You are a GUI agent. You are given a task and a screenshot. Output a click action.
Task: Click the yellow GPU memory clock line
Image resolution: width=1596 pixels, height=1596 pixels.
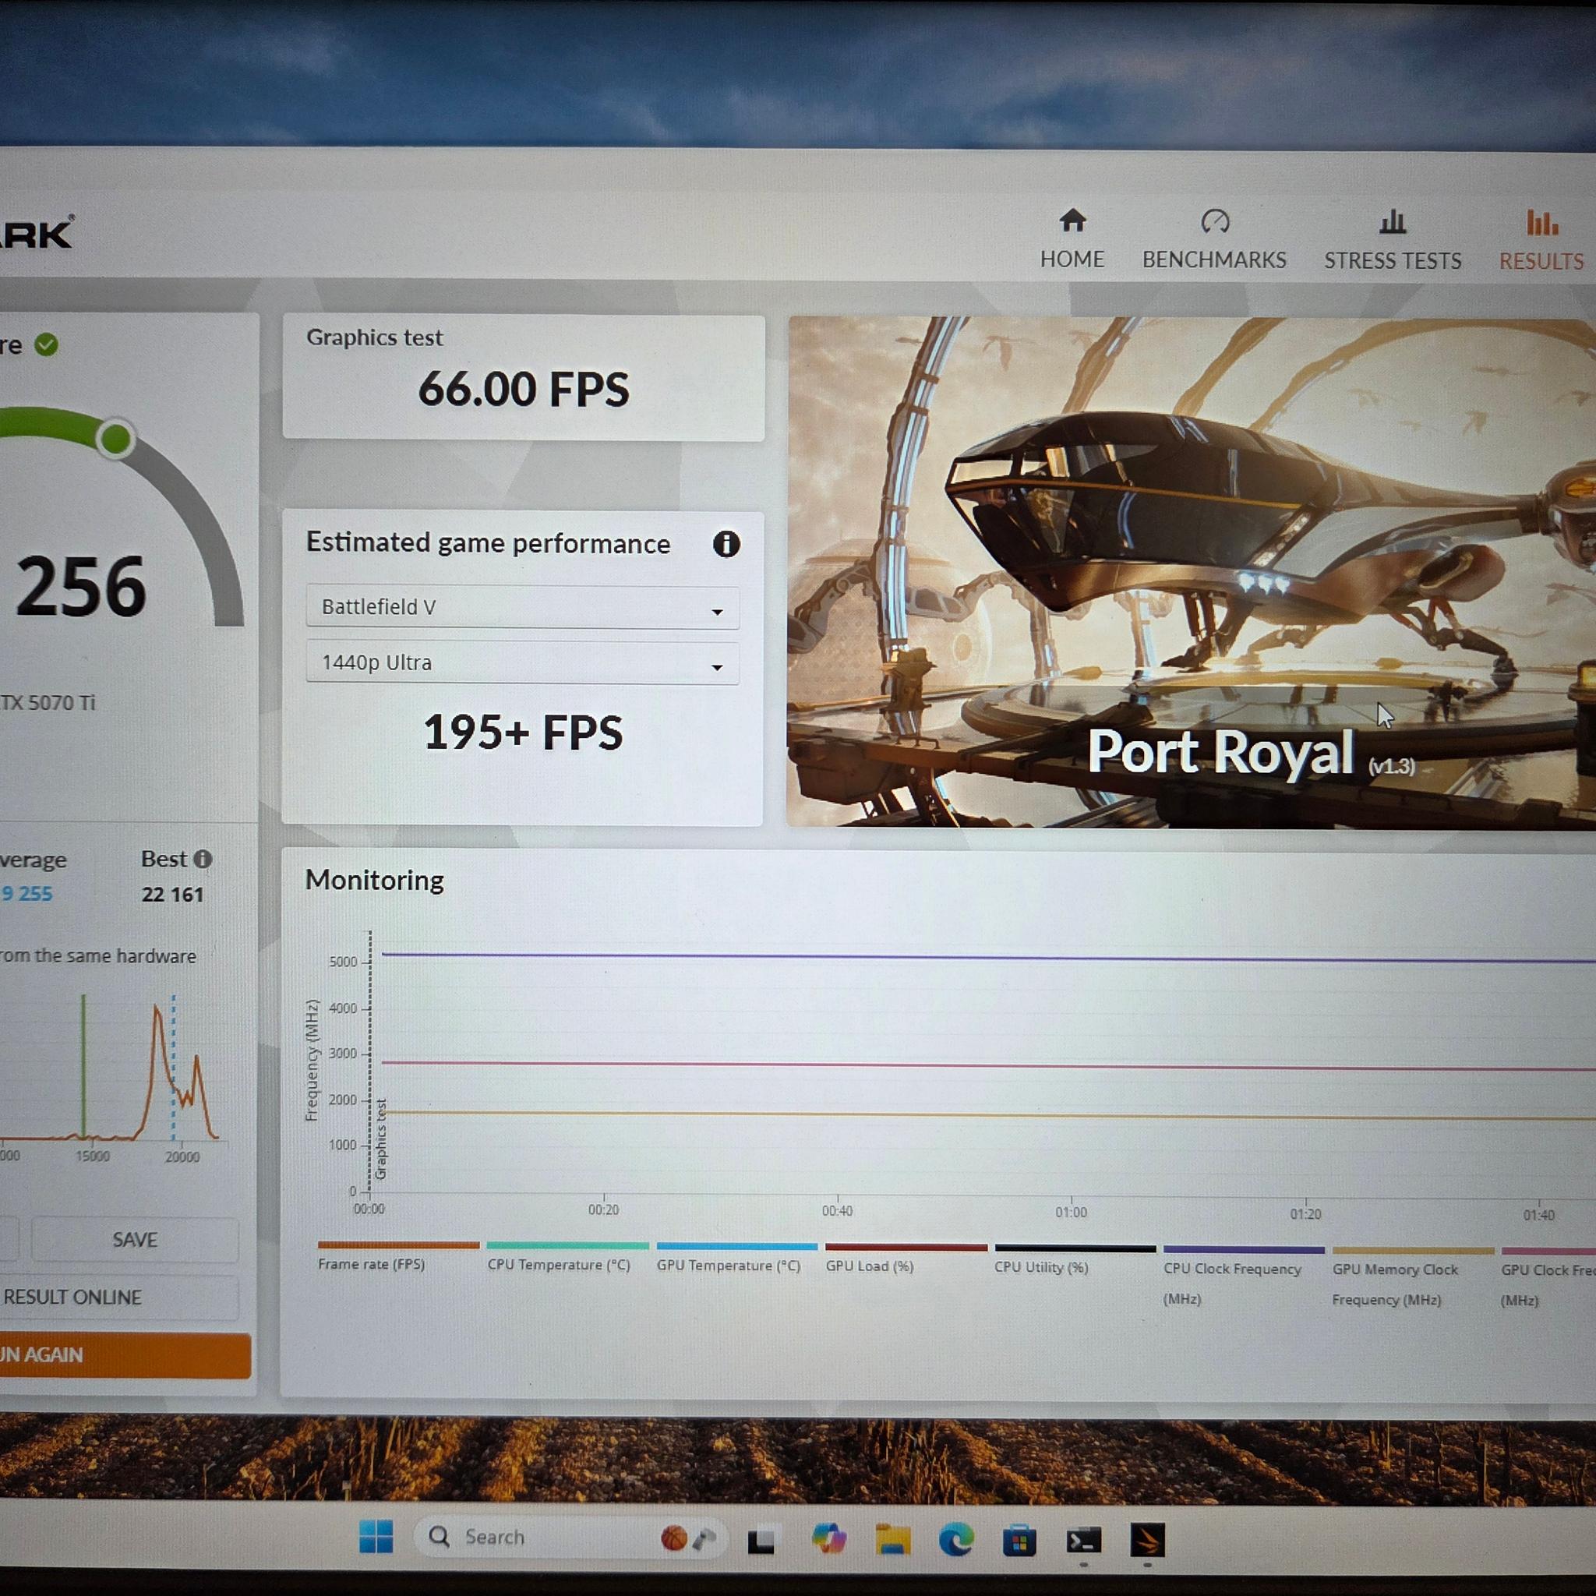coord(988,1115)
